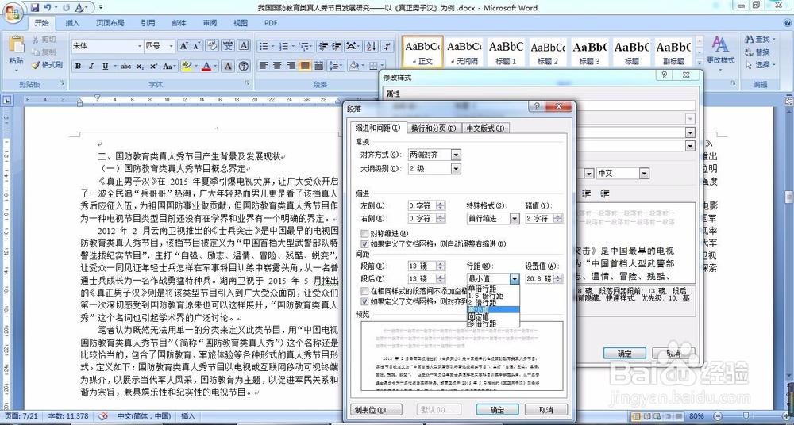This screenshot has width=794, height=425.
Task: Click the Bullets list icon
Action: click(264, 46)
